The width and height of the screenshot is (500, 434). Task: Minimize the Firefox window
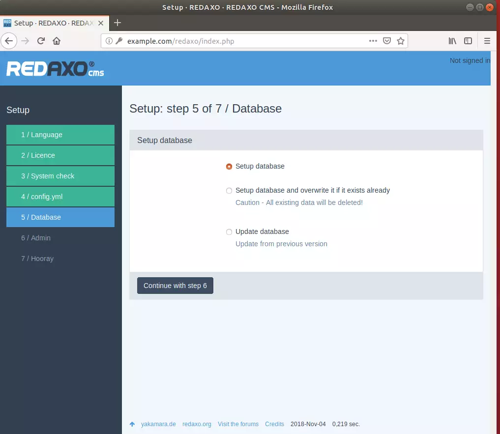pos(470,7)
